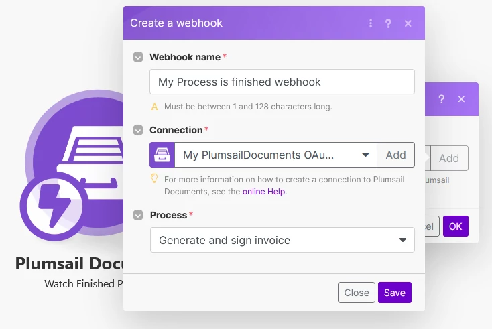Open the 'online Help' link

pos(263,192)
